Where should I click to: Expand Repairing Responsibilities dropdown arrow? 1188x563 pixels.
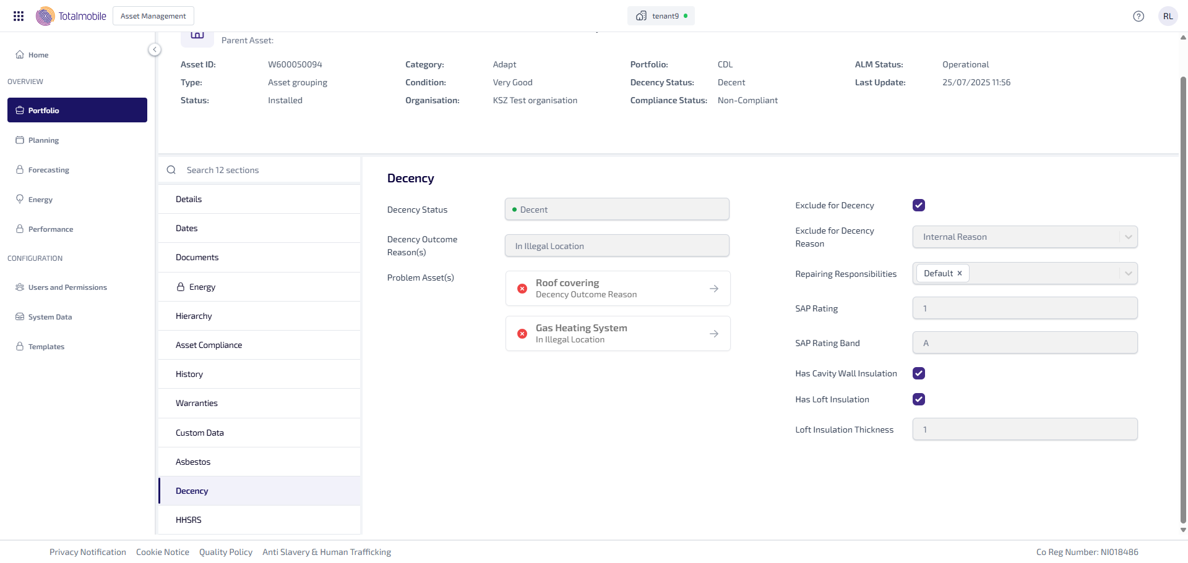(x=1127, y=273)
